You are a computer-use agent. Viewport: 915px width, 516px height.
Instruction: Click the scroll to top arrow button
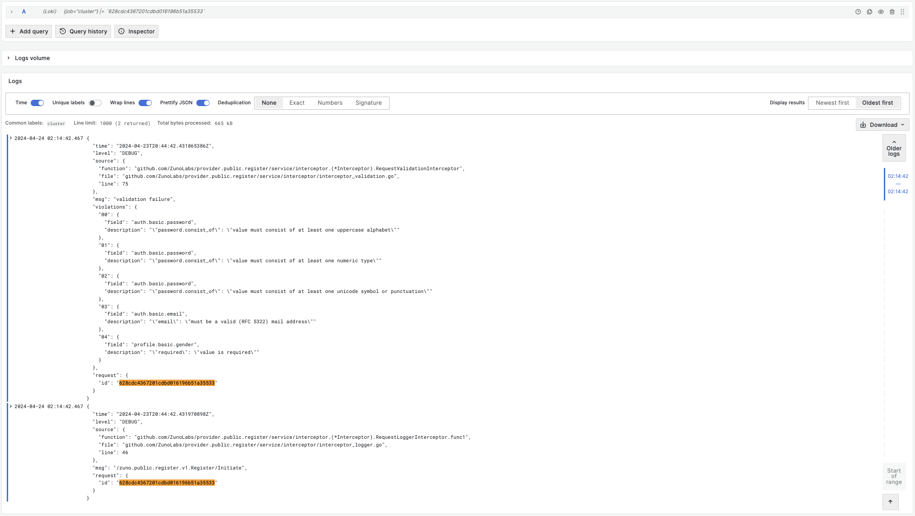coord(890,502)
